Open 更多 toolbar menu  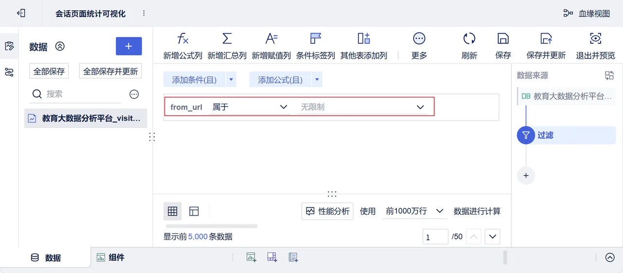click(x=419, y=46)
